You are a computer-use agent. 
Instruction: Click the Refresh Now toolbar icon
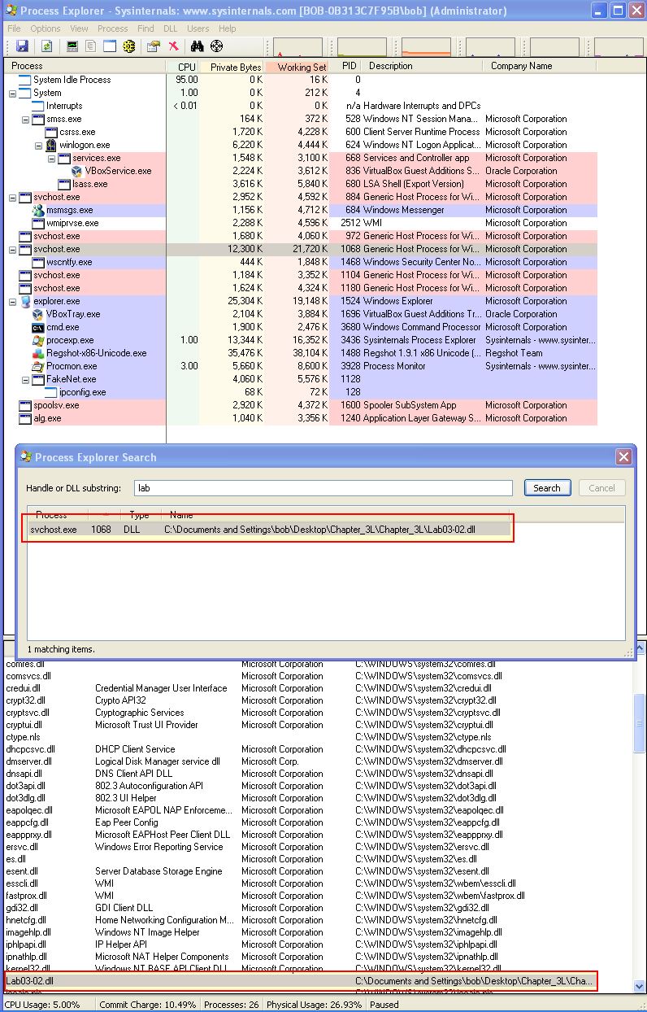(x=47, y=46)
